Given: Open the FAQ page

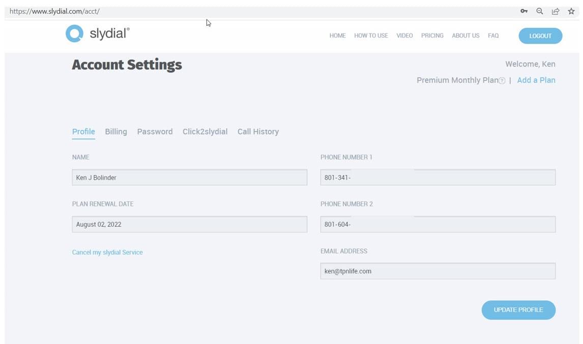Looking at the screenshot, I should [493, 36].
